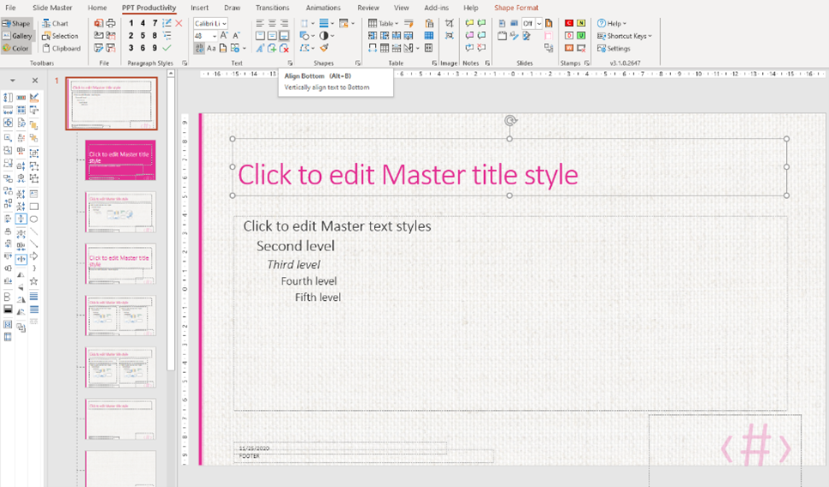This screenshot has width=829, height=487.
Task: Select the slide master thumbnail numbered 1
Action: [112, 104]
